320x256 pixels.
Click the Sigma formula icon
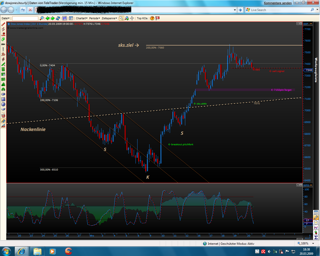316,237
